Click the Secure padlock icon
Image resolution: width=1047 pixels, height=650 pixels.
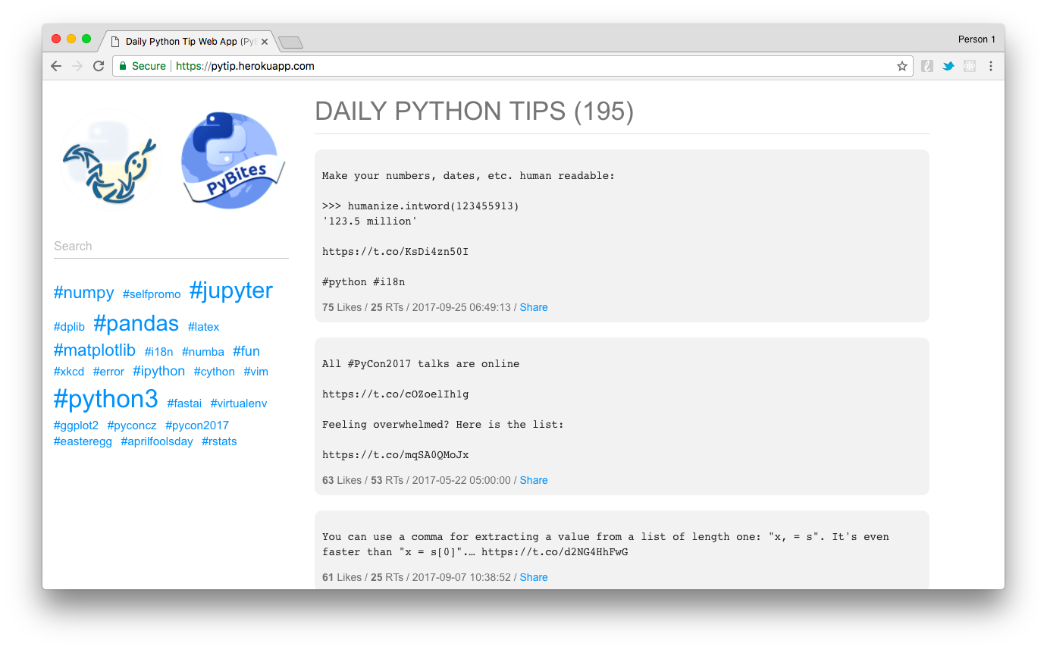pyautogui.click(x=123, y=66)
